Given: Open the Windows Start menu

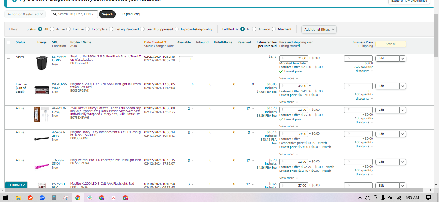Looking at the screenshot, I should pyautogui.click(x=6, y=198).
